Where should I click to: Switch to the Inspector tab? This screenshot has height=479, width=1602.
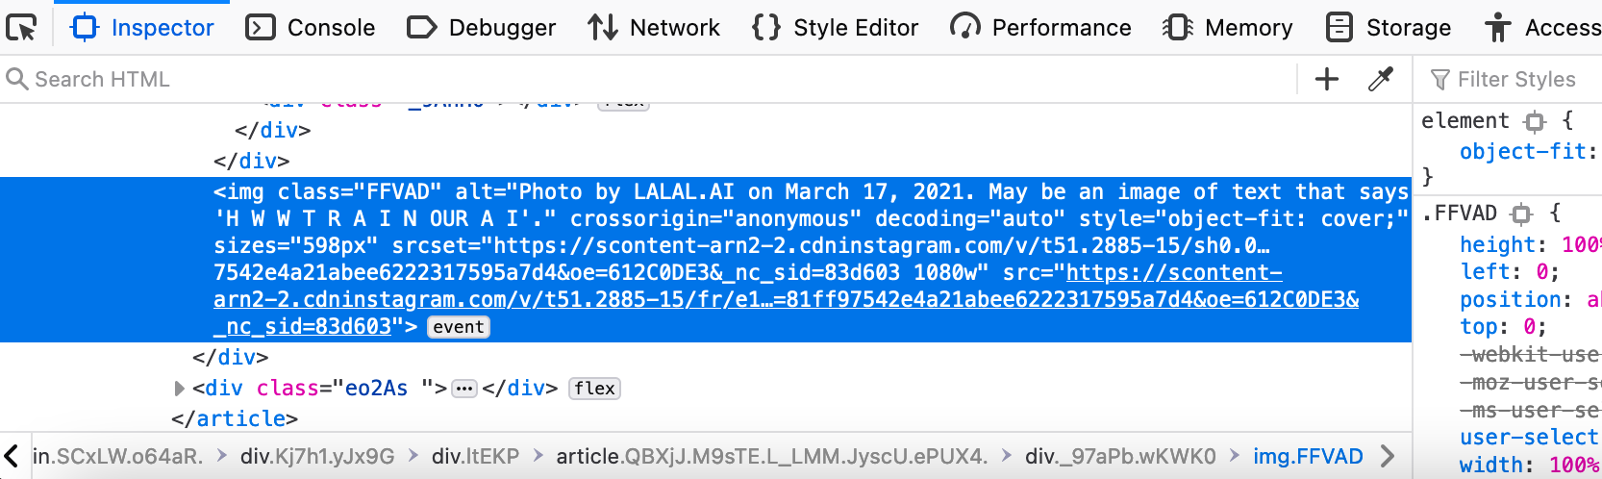[142, 27]
